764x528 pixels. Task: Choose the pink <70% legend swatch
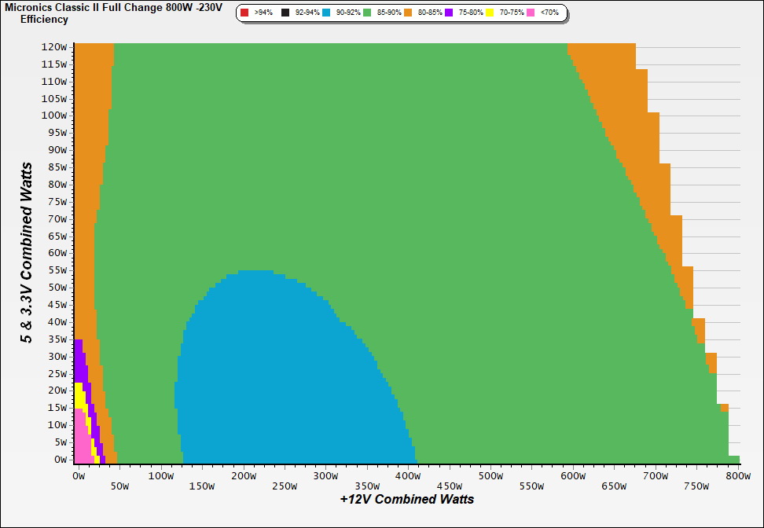coord(531,13)
